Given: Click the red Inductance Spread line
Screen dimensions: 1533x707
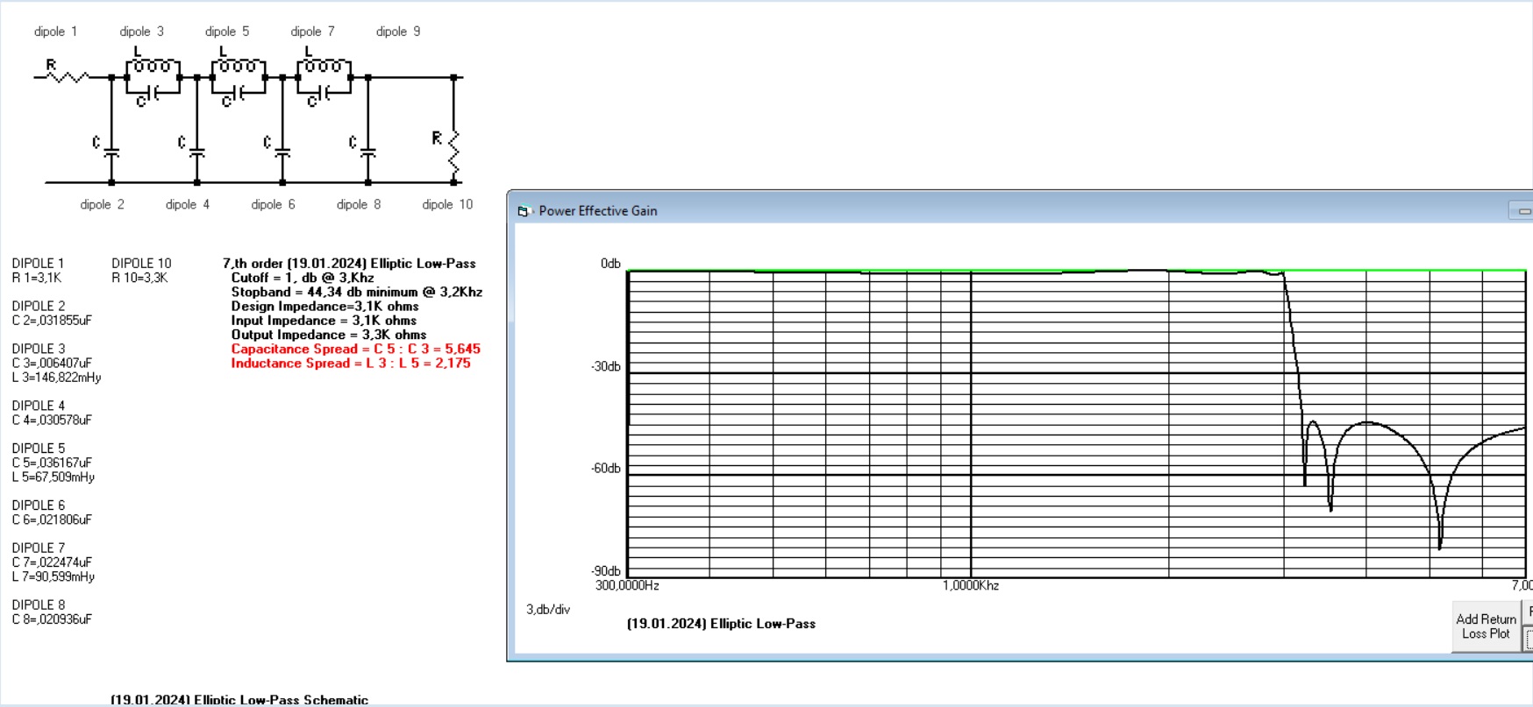Looking at the screenshot, I should pyautogui.click(x=350, y=363).
